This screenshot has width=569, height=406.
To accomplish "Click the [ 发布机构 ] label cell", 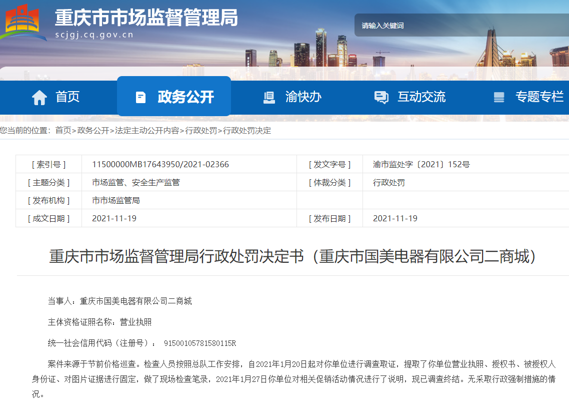I will [x=48, y=200].
